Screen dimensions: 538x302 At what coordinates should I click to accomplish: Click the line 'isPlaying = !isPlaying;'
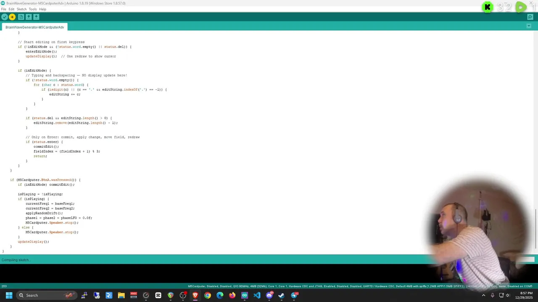click(x=40, y=194)
